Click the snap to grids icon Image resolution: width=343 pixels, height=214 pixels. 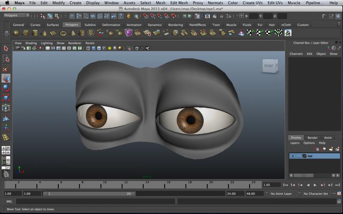click(146, 16)
